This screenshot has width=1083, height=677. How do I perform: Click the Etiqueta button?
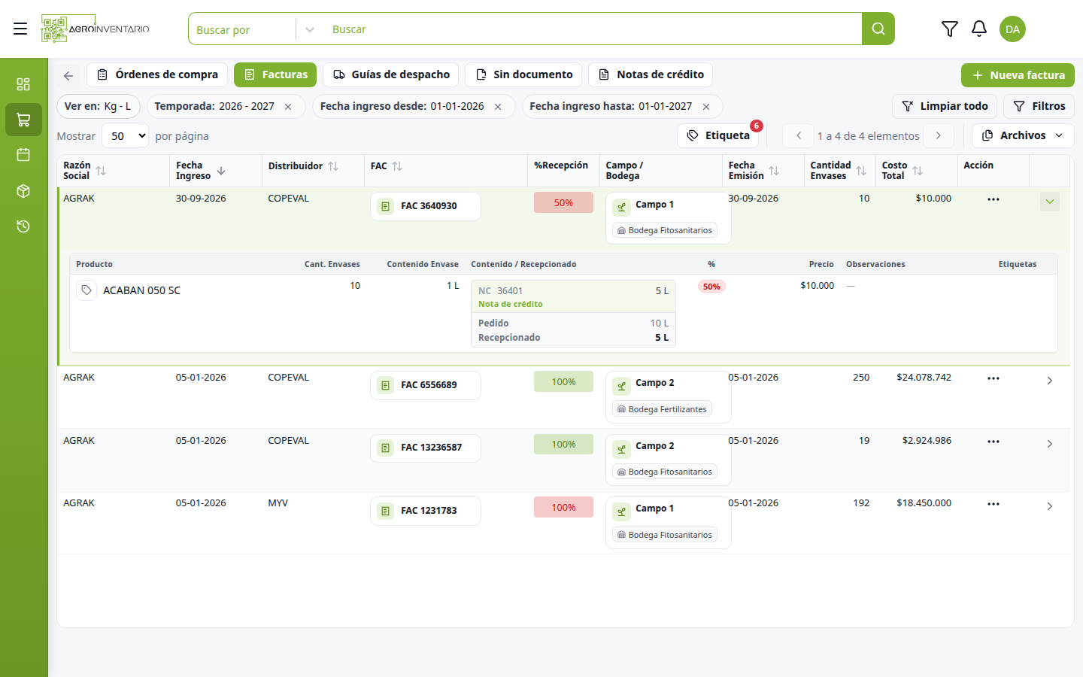(x=718, y=135)
